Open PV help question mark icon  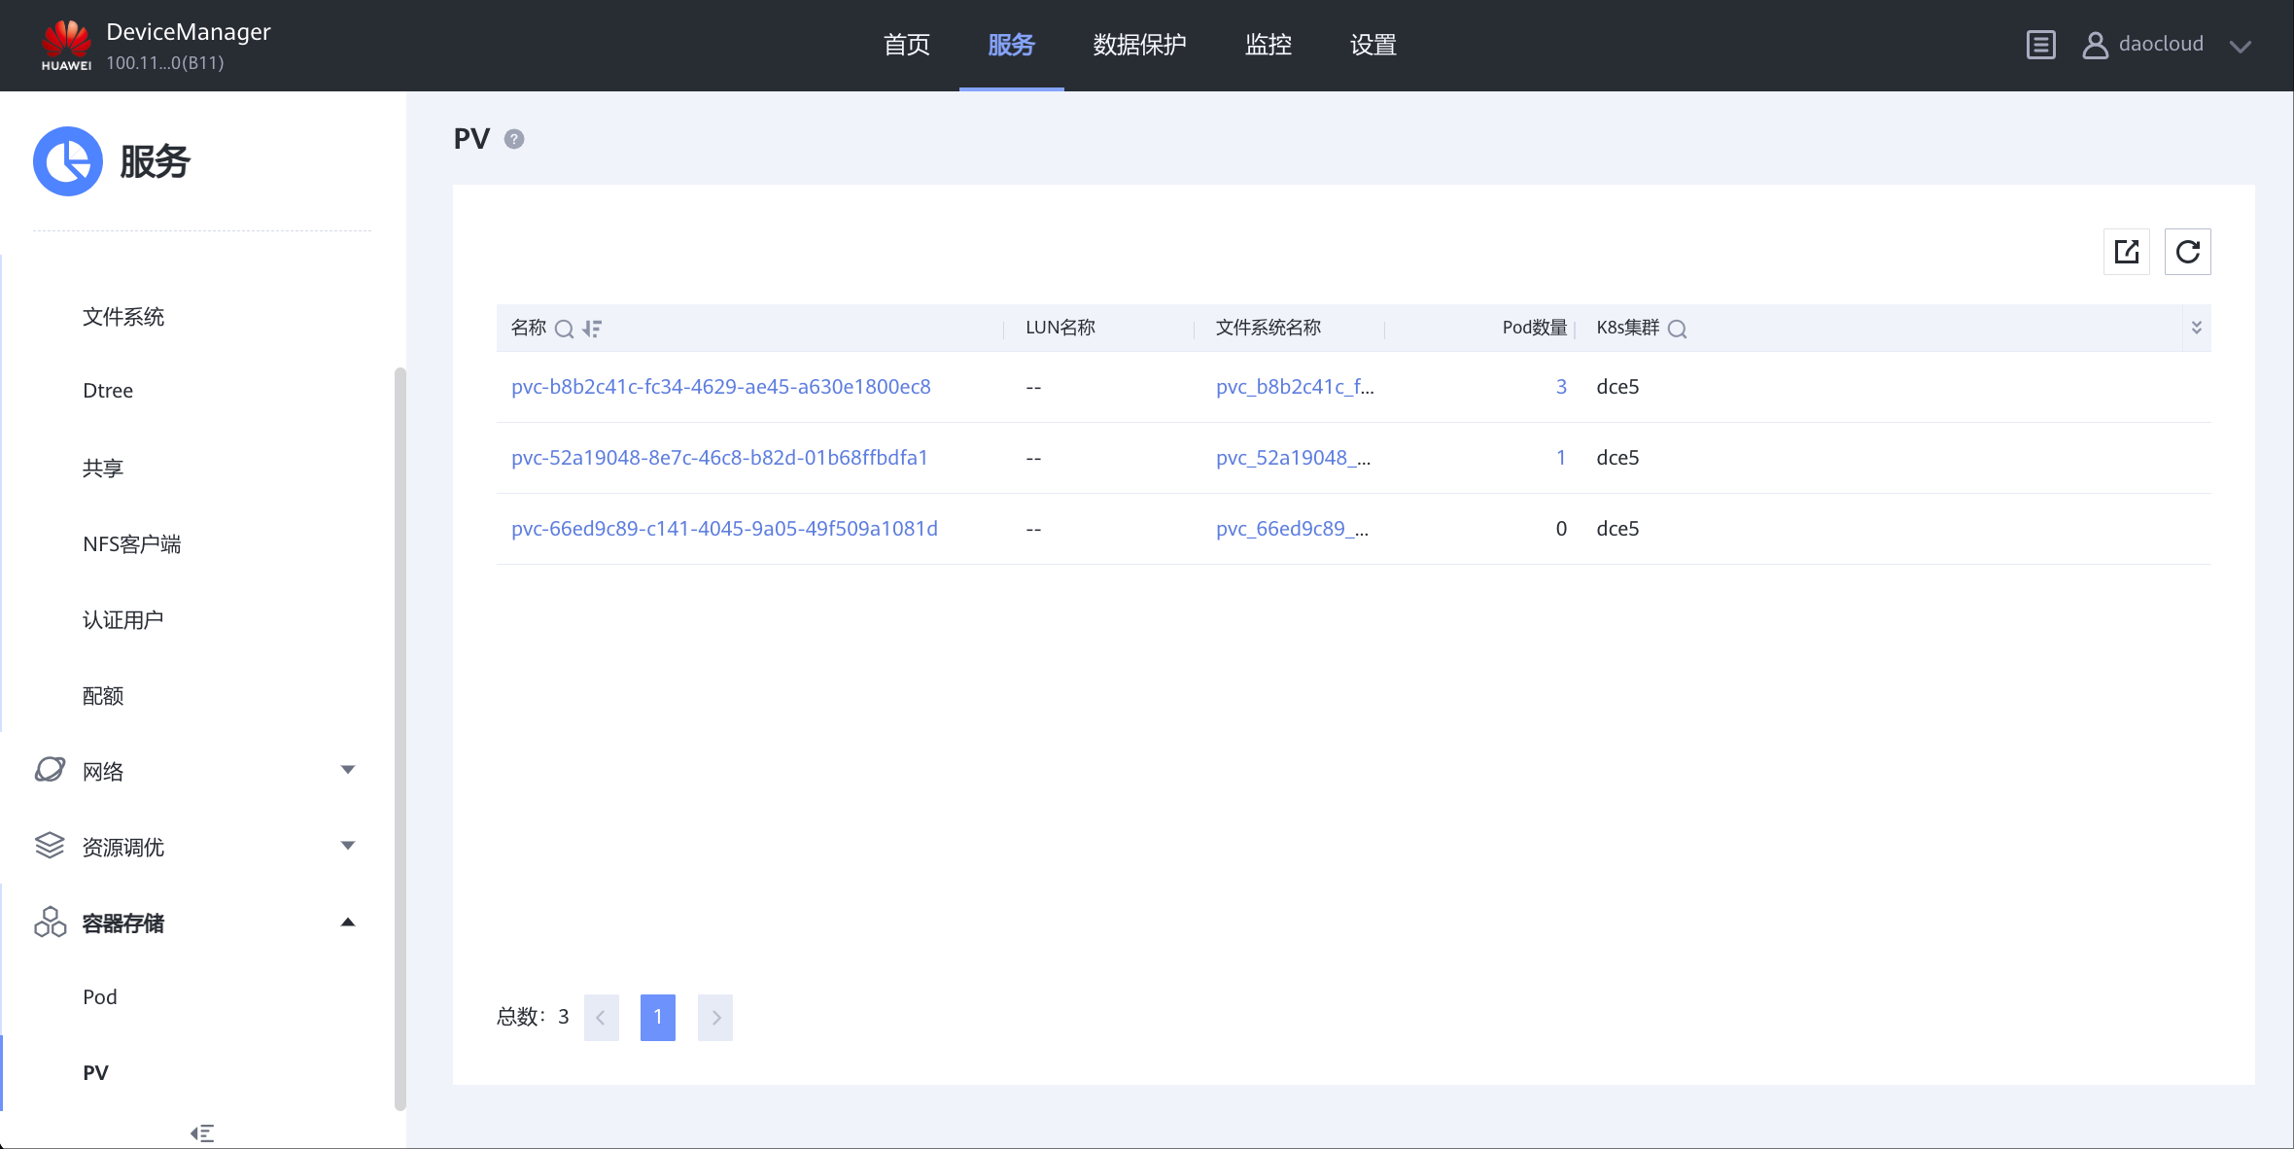pos(514,139)
